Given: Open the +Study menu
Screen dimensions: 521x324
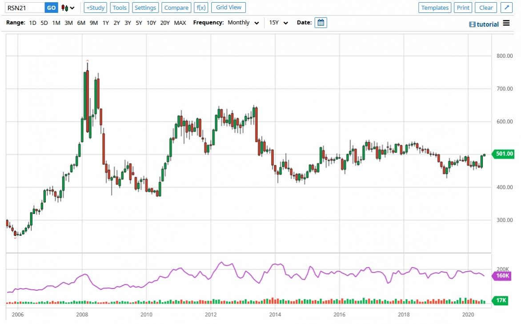Looking at the screenshot, I should (95, 8).
